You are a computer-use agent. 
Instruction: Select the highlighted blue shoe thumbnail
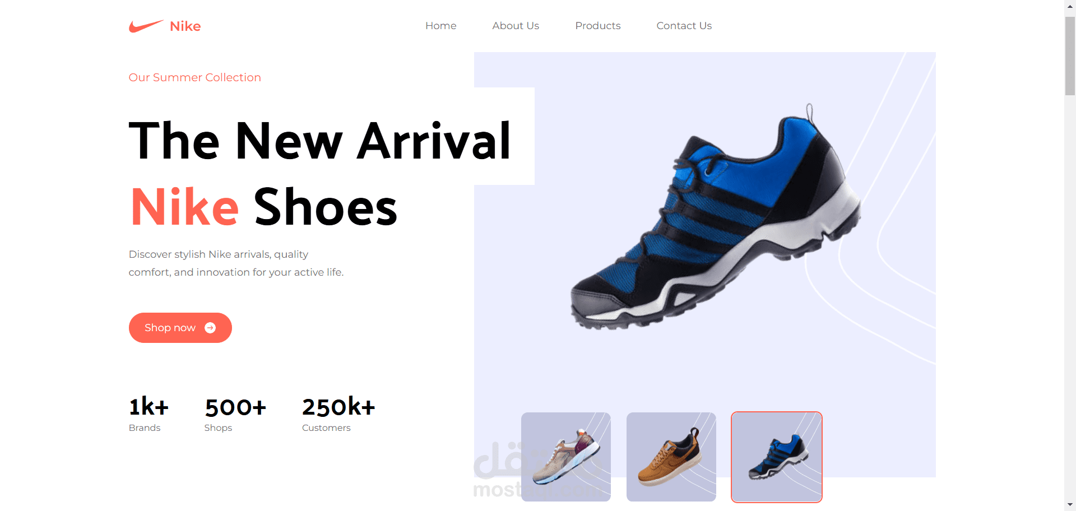point(777,457)
